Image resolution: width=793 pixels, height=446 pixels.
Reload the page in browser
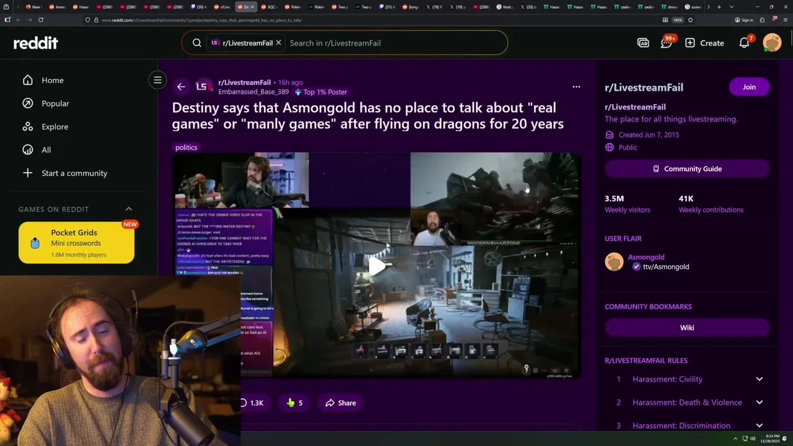point(41,20)
